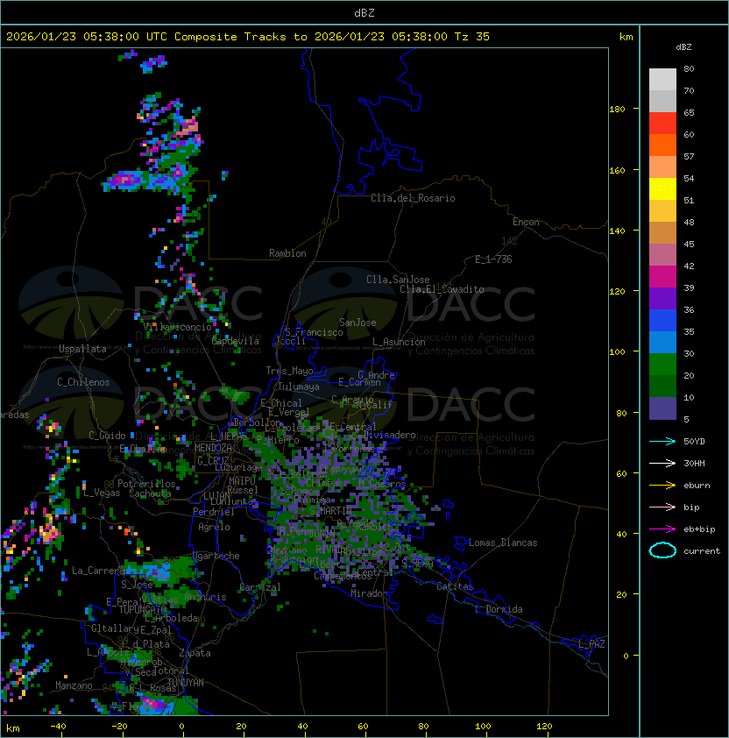
Task: Click the yellow eburn arrow in legend
Action: (x=662, y=485)
